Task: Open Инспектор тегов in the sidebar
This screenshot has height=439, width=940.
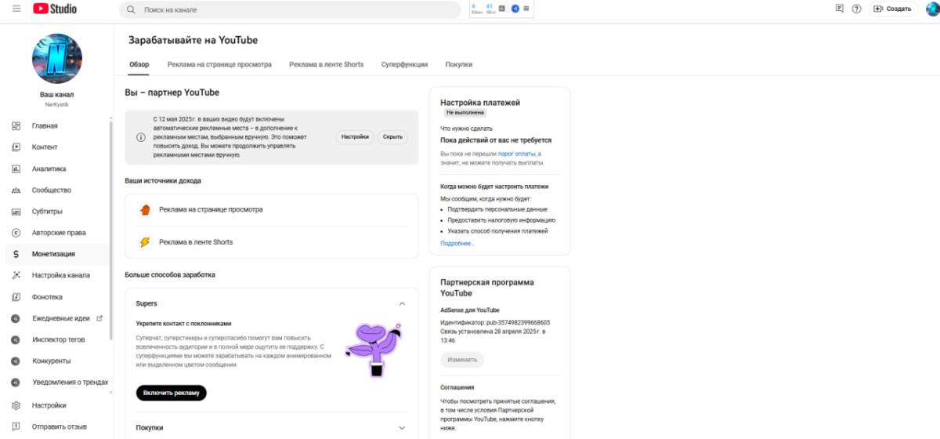Action: point(56,339)
